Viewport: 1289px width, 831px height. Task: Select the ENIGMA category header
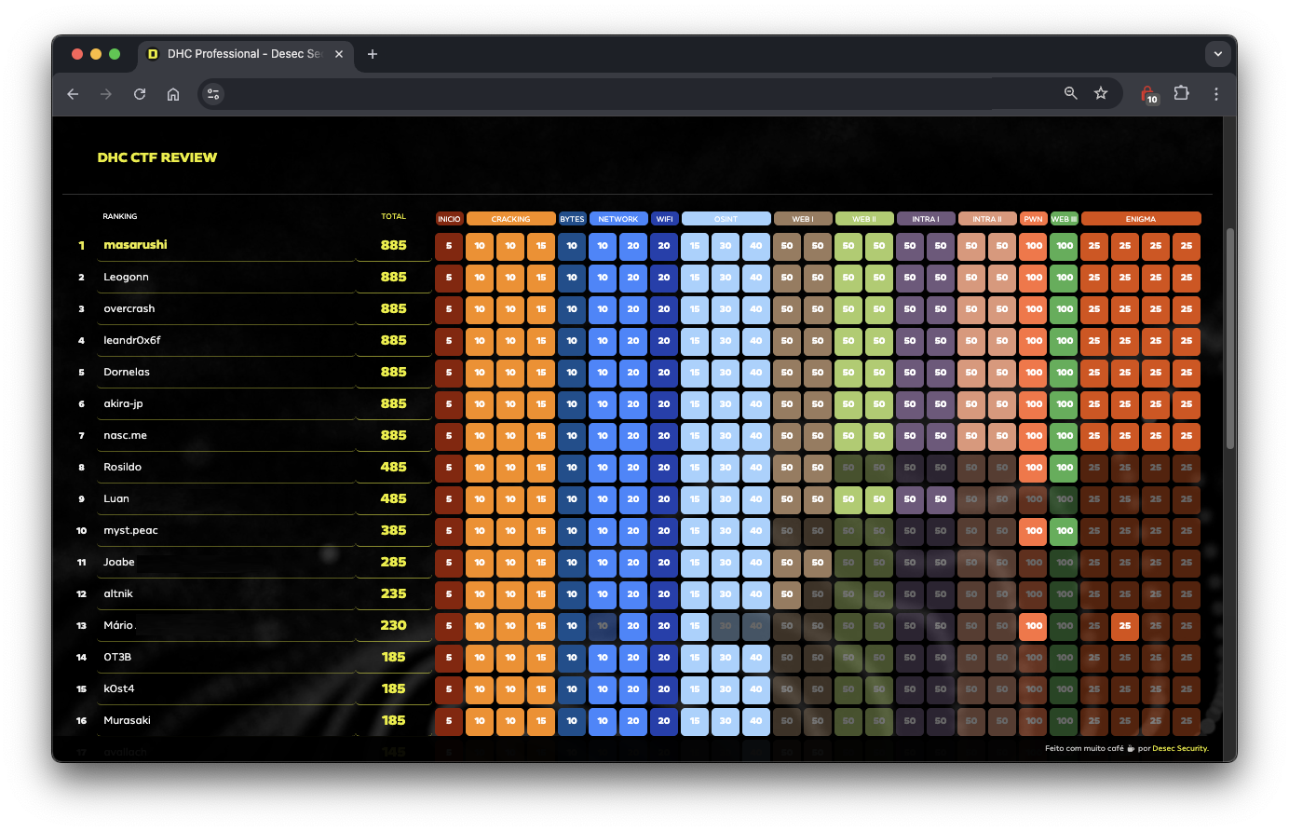(x=1141, y=219)
